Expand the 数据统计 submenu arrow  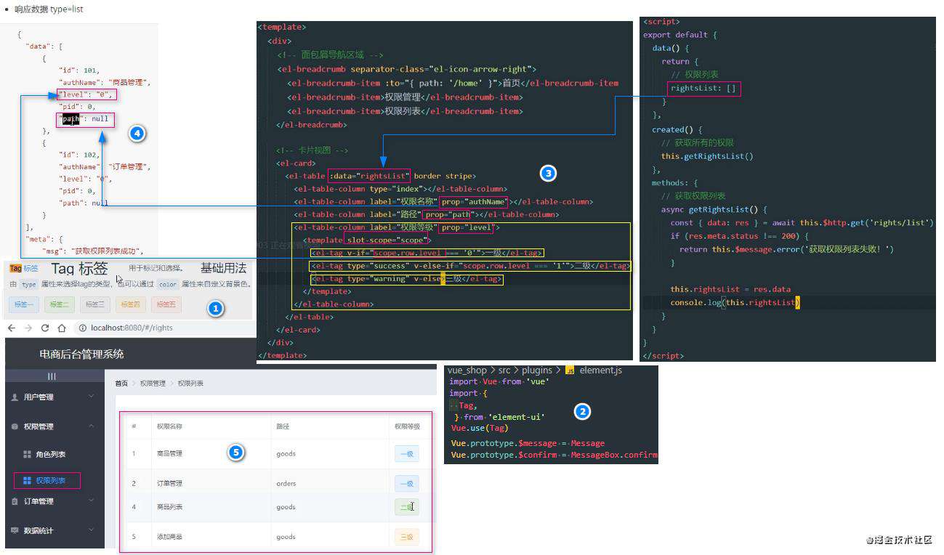coord(91,530)
